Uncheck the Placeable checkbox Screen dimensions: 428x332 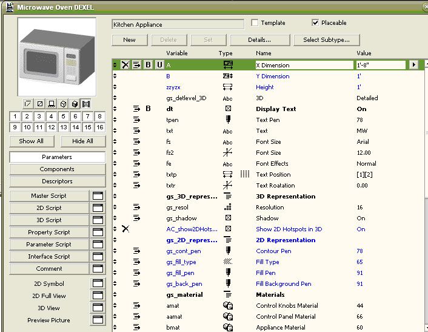coord(315,23)
